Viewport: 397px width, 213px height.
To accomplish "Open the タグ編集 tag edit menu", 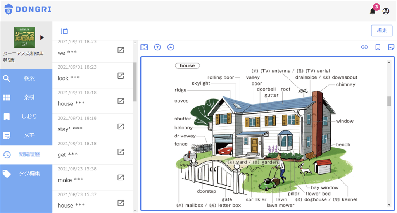I will [x=26, y=173].
